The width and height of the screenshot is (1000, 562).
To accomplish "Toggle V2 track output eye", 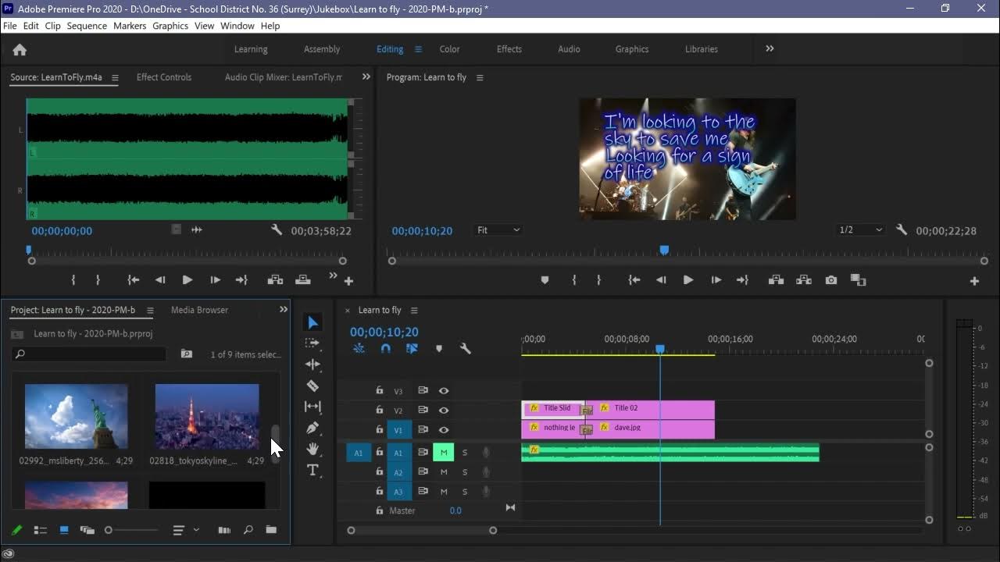I will coord(444,411).
